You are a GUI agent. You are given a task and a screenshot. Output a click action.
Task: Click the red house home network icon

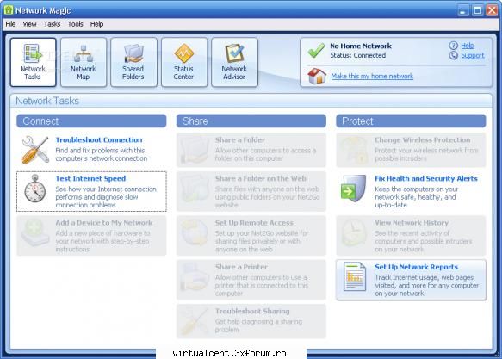(317, 76)
